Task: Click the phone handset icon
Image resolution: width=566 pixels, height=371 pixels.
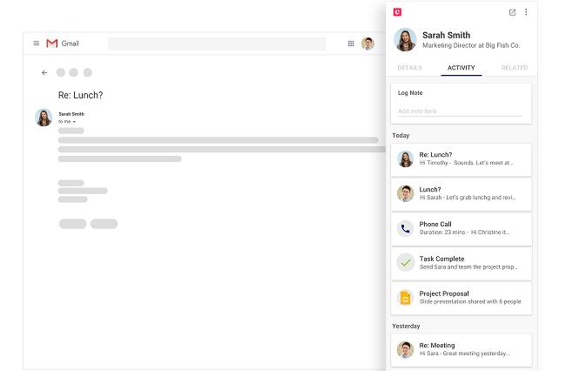Action: point(406,229)
